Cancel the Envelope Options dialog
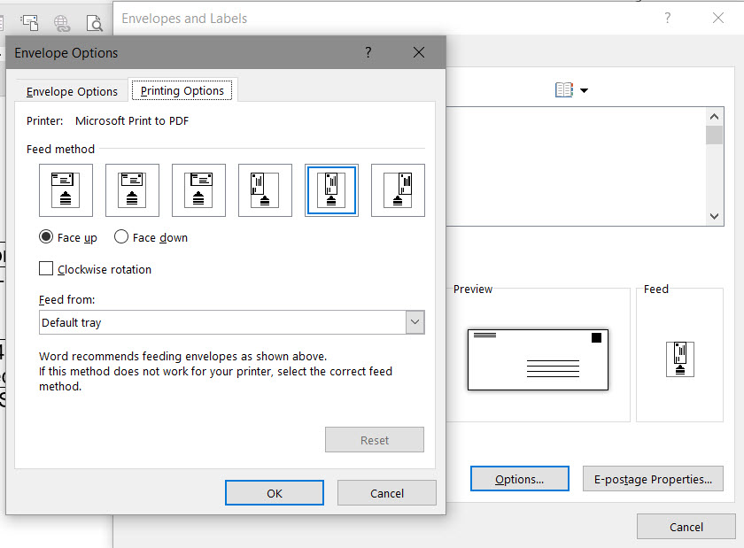 [387, 493]
